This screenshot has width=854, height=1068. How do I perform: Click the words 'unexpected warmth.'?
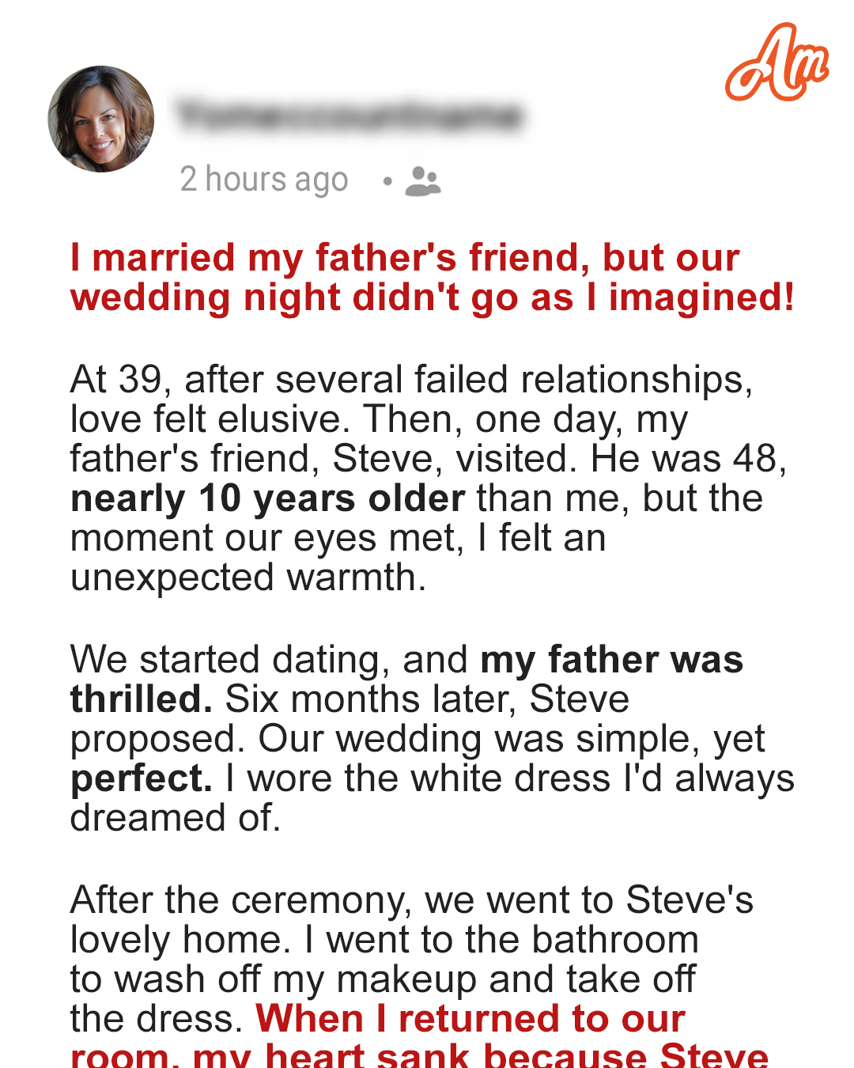(248, 578)
